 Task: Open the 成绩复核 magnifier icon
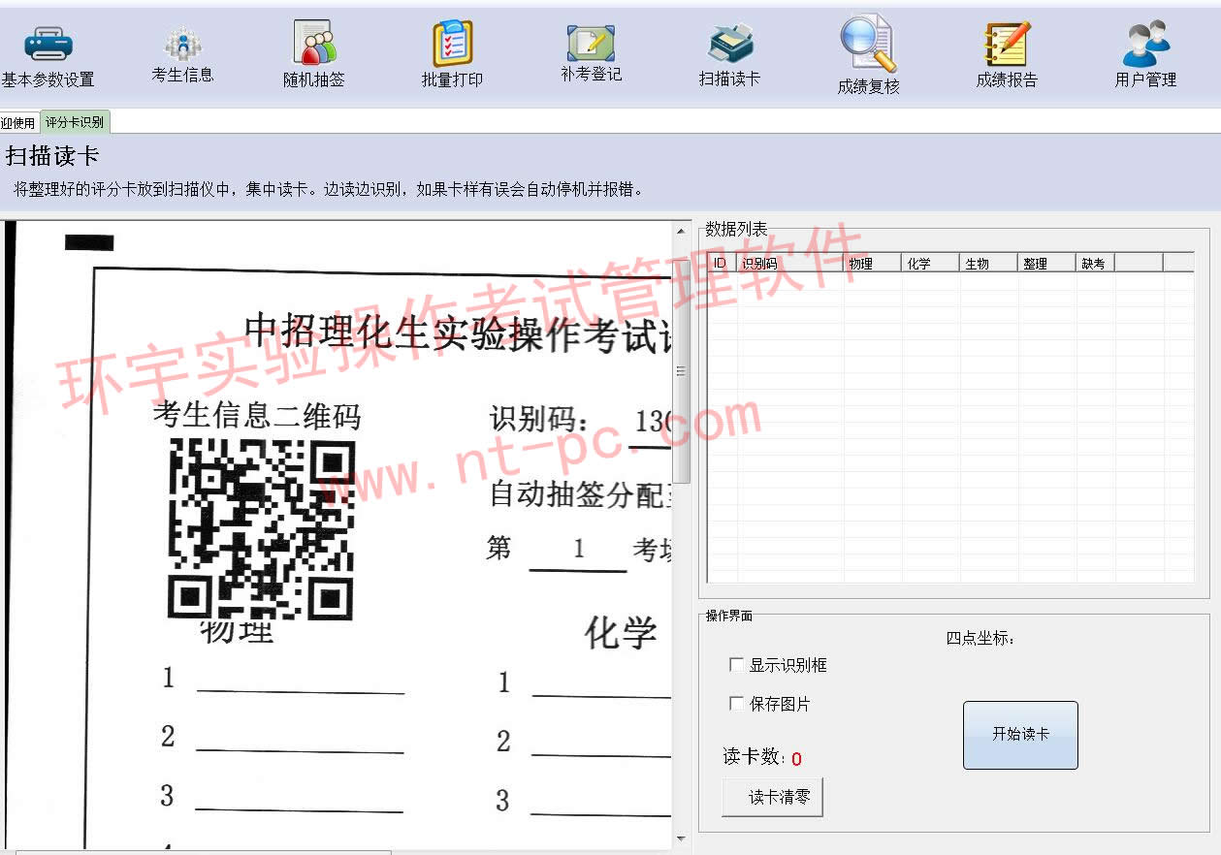pyautogui.click(x=868, y=44)
